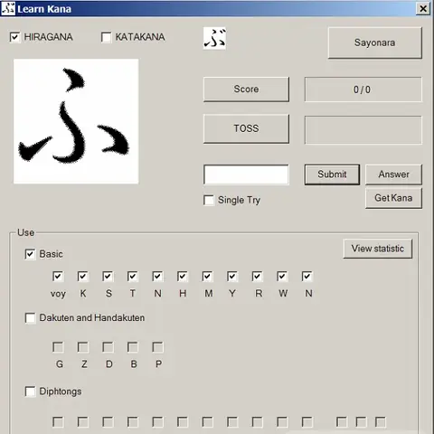
Task: Submit the typed answer
Action: tap(332, 175)
